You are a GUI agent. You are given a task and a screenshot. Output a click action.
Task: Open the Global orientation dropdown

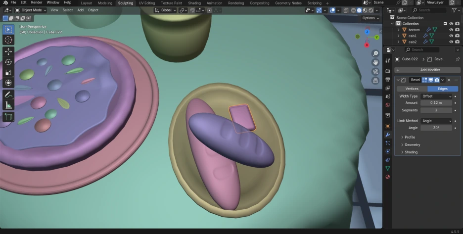pyautogui.click(x=165, y=10)
